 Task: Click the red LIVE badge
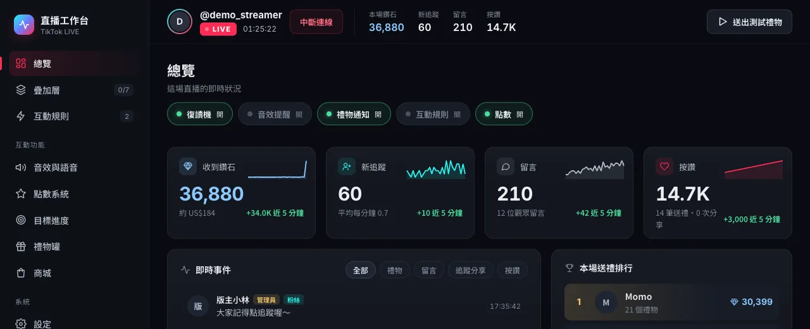(x=218, y=29)
